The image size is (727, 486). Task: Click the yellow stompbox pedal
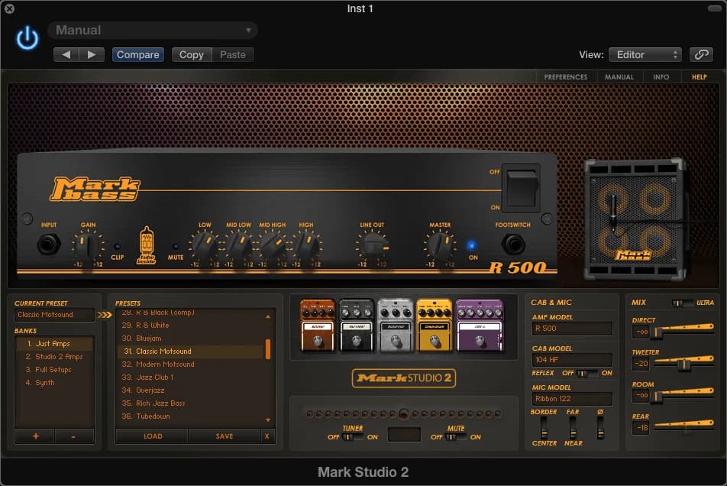435,325
